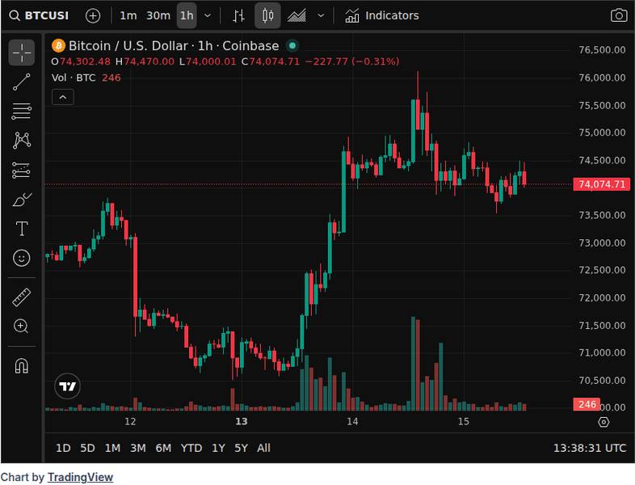Select the forecasting and measurement tool

[x=22, y=171]
